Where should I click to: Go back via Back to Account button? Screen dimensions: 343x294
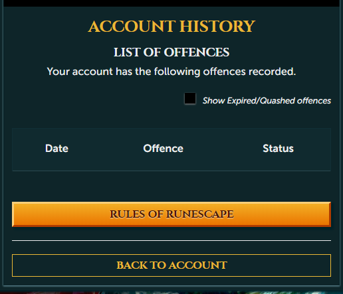[171, 265]
